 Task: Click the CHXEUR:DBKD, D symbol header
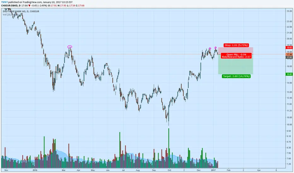point(11,6)
